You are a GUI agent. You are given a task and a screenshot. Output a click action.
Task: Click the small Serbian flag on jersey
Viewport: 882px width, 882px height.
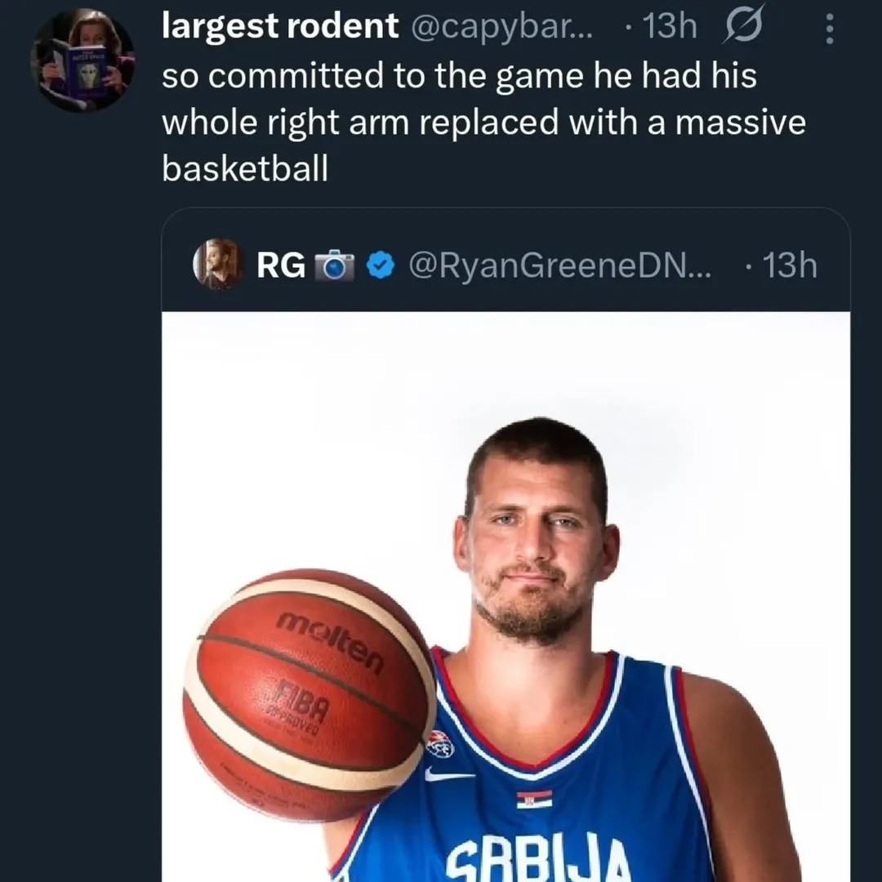coord(534,799)
